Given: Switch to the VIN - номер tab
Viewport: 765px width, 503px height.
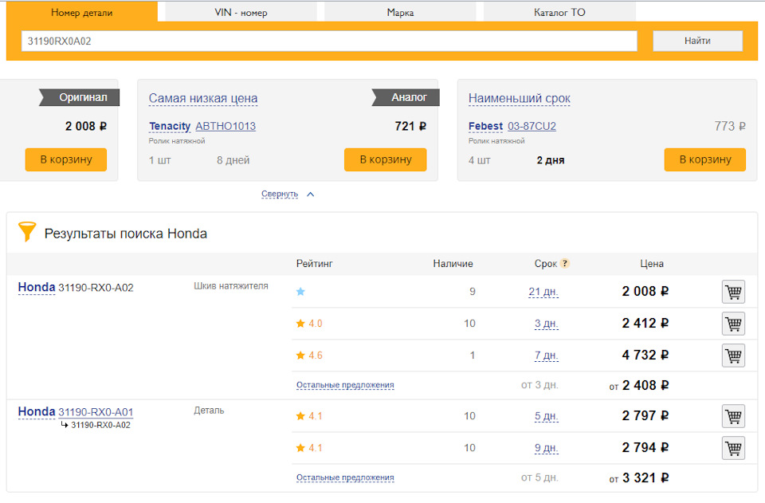Looking at the screenshot, I should (x=241, y=13).
